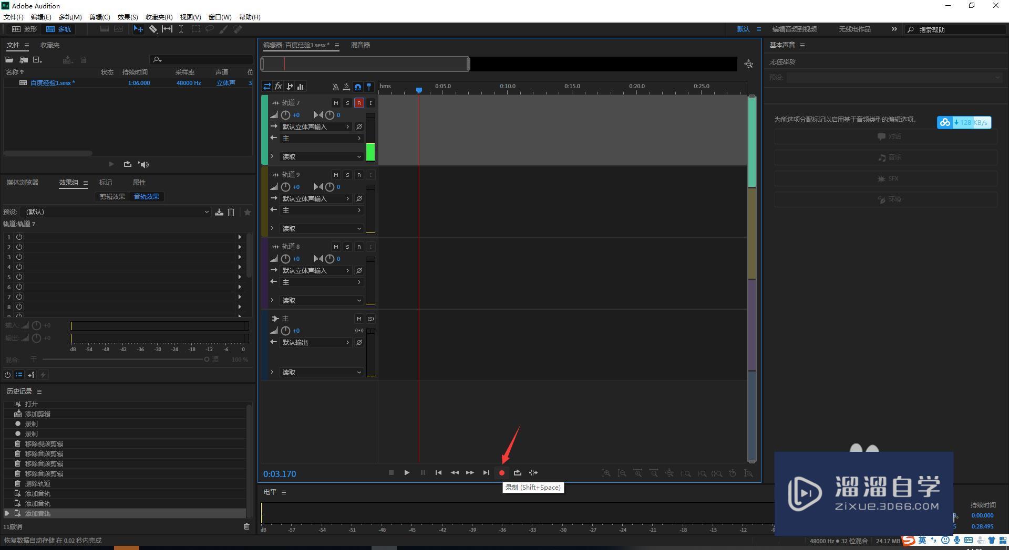Toggle the metronome icon
The width and height of the screenshot is (1009, 550).
tap(335, 87)
